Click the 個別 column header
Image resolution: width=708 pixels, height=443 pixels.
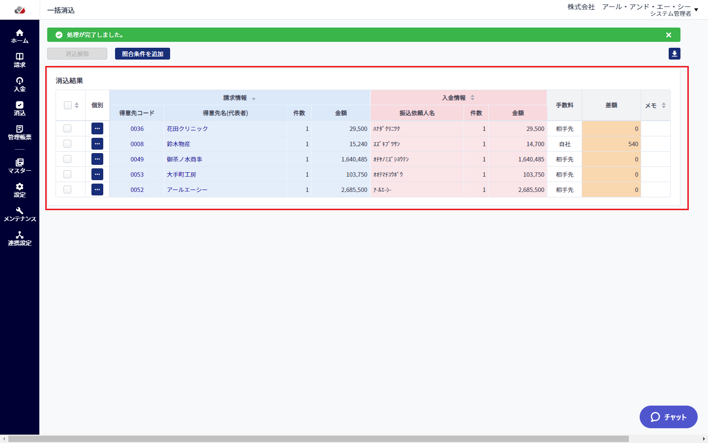pyautogui.click(x=97, y=105)
